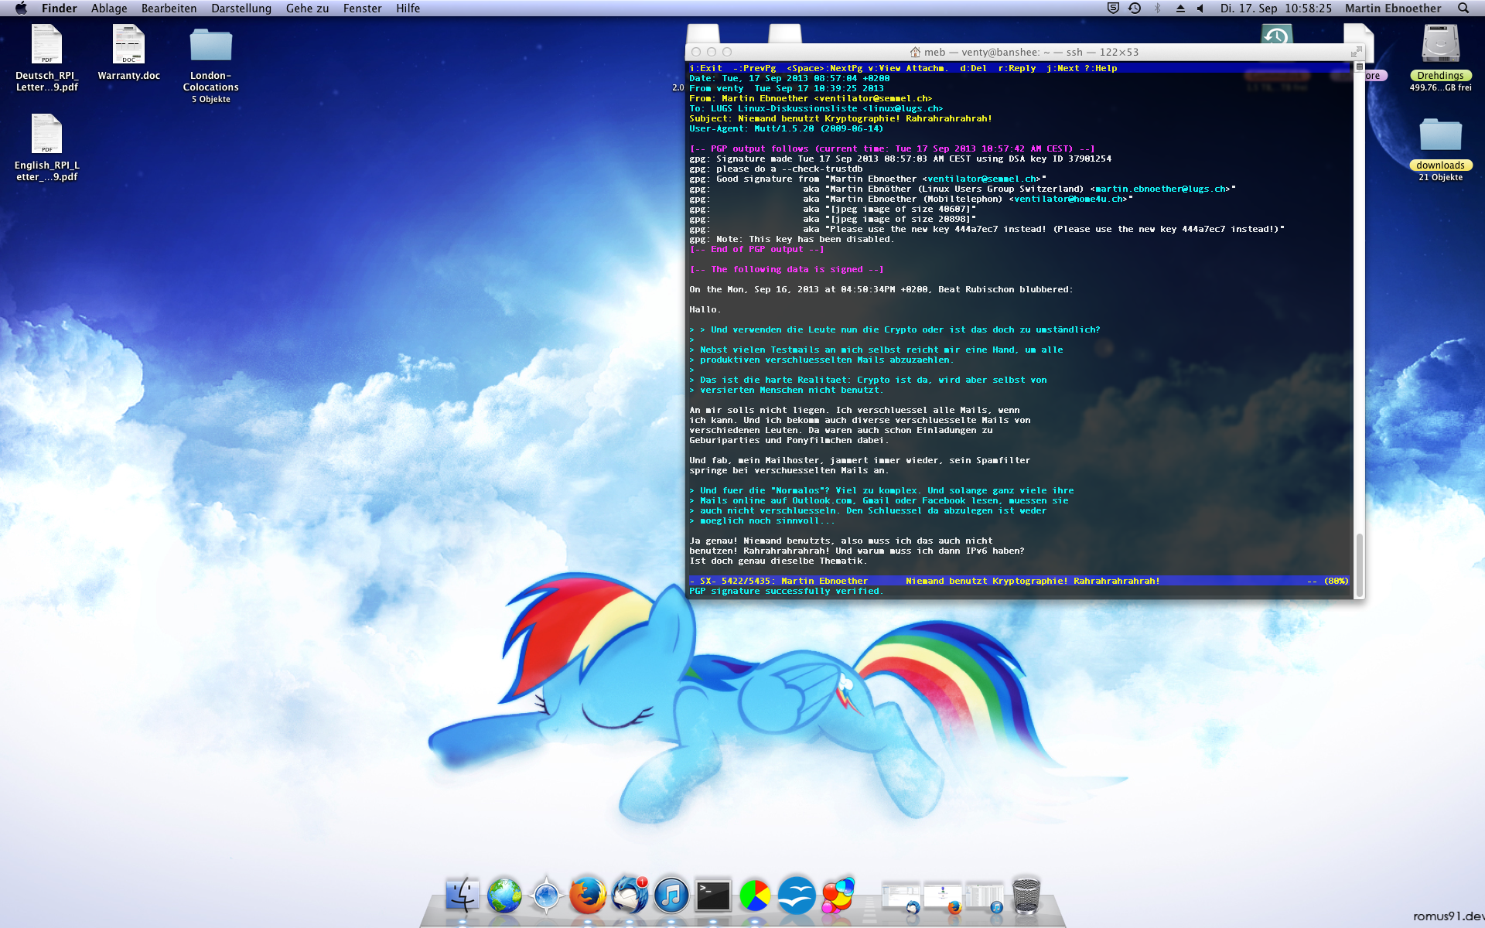
Task: Open the Terminal app in Dock
Action: tap(713, 896)
